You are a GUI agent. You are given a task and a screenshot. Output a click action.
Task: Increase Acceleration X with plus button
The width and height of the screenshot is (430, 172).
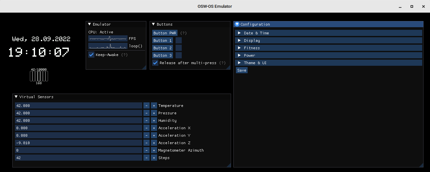154,128
